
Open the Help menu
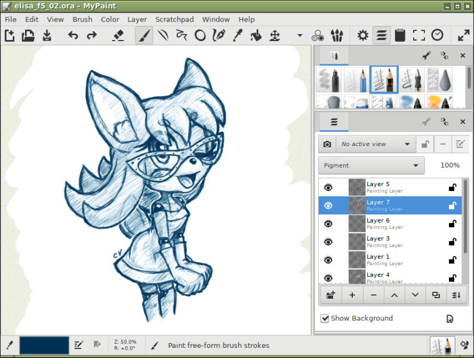[247, 19]
